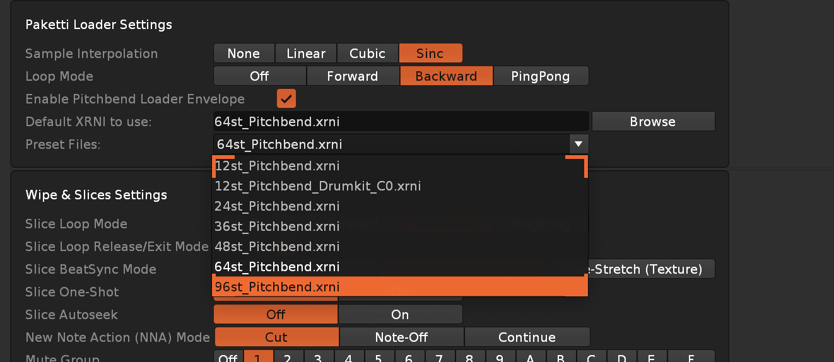
Task: Select Mute Group 5
Action: click(x=379, y=358)
